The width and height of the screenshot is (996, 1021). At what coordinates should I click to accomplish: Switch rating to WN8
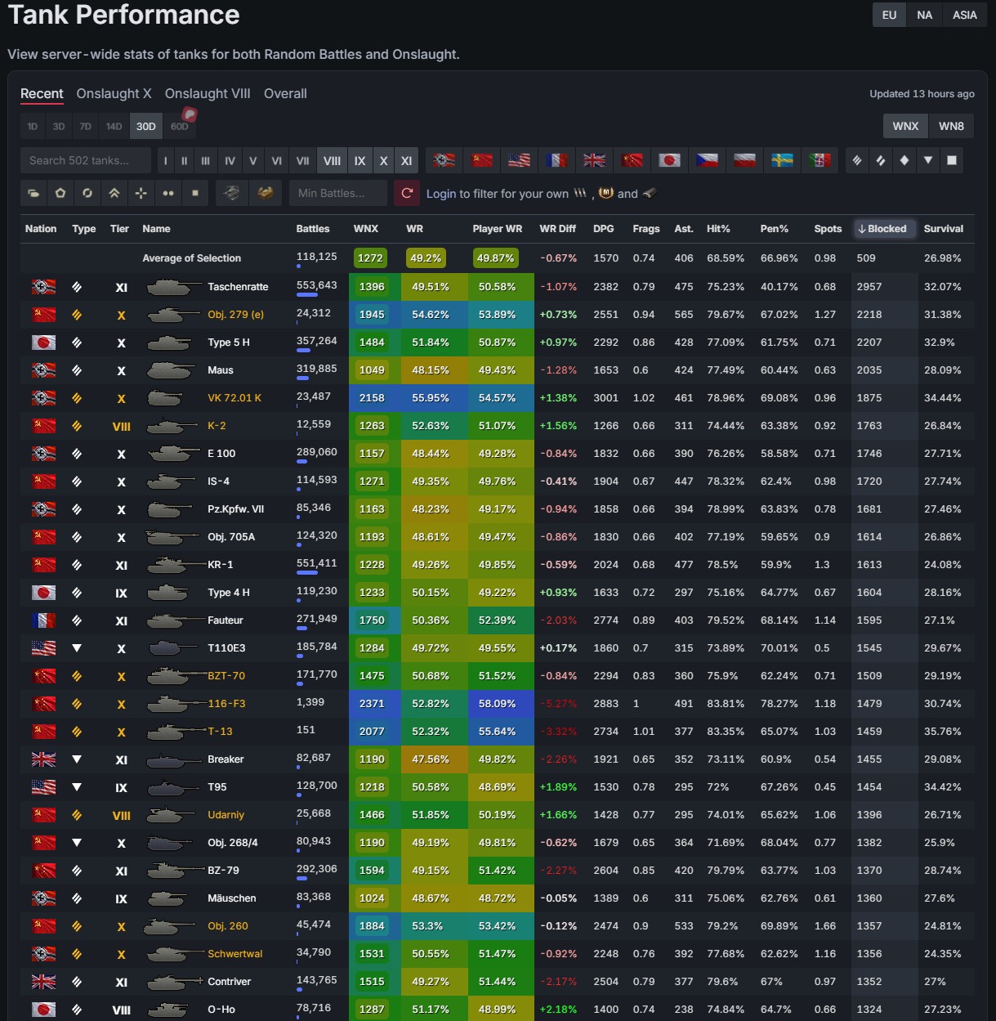(951, 126)
